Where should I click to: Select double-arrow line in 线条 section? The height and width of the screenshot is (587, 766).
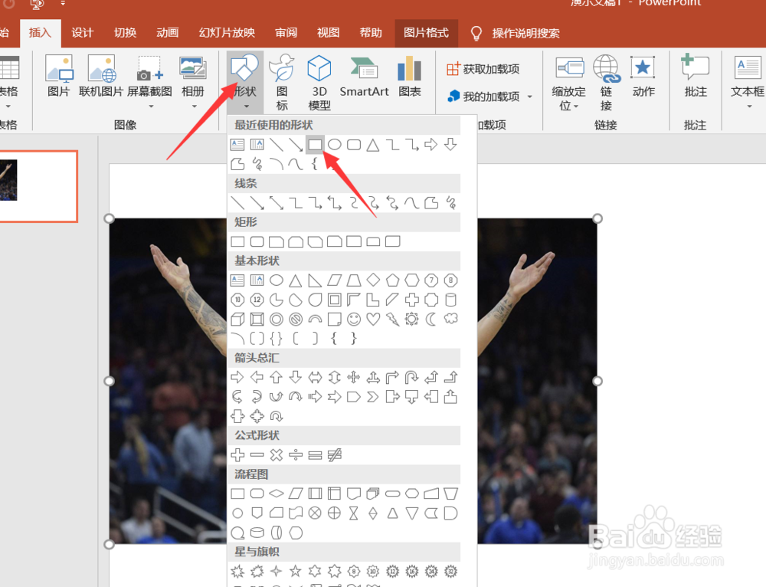pos(277,203)
